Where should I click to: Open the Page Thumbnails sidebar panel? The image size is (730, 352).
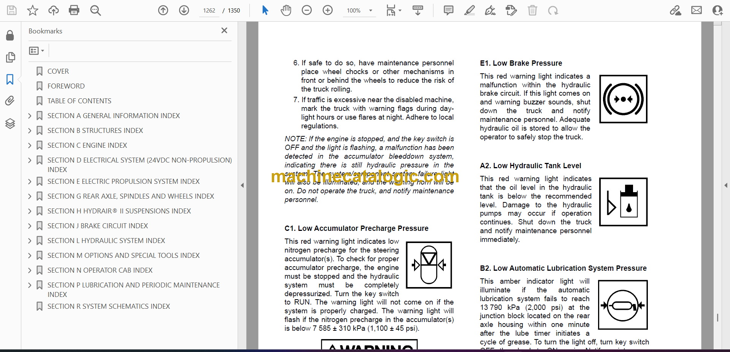[x=10, y=57]
